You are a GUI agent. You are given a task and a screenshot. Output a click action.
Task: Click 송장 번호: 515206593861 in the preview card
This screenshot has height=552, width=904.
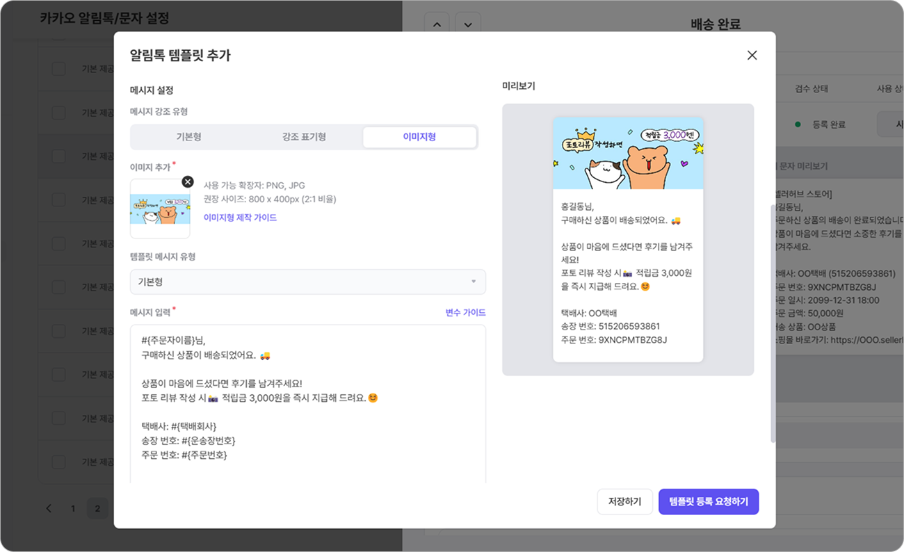pos(610,326)
